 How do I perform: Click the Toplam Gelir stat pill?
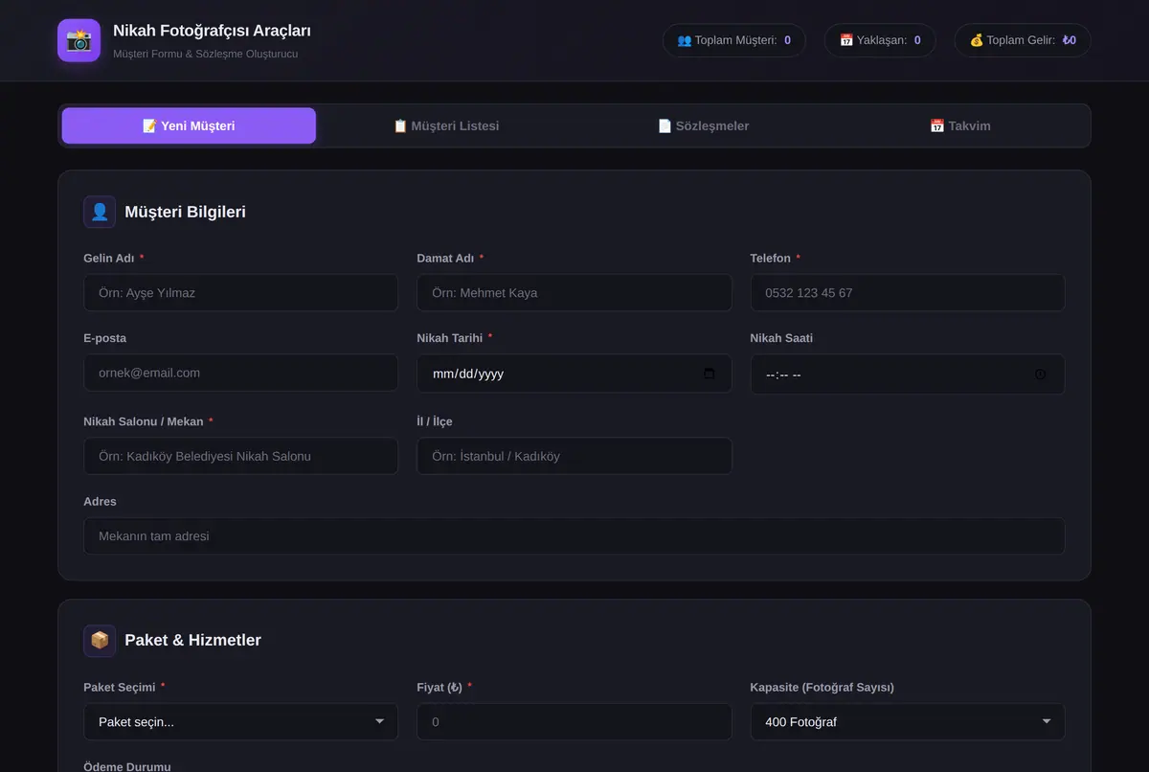coord(1023,40)
